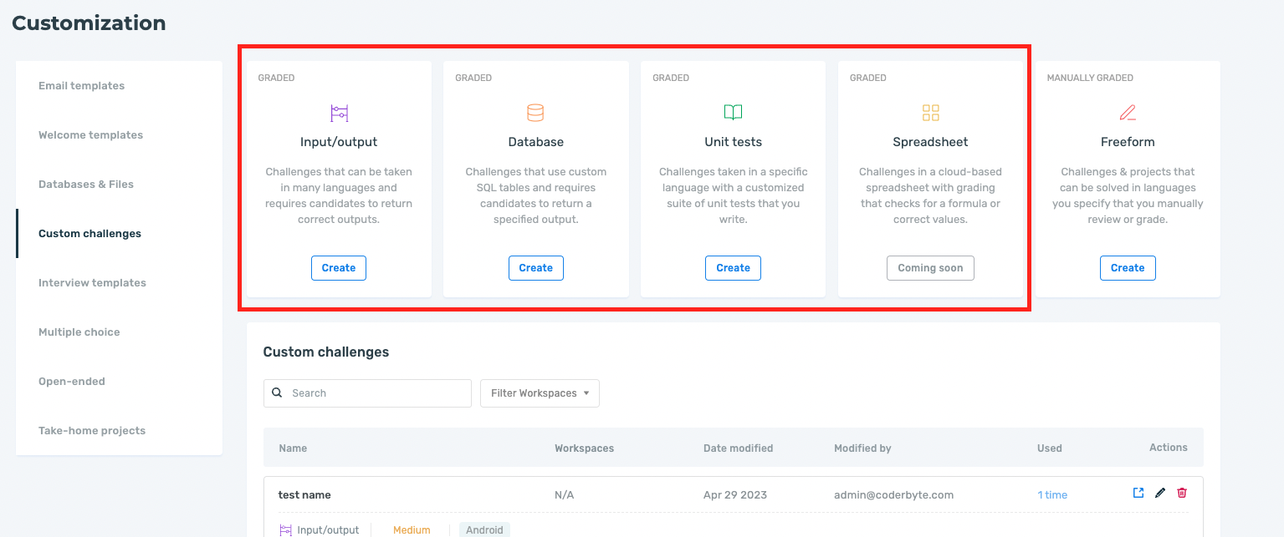The height and width of the screenshot is (537, 1284).
Task: Edit the test name challenge using pencil icon
Action: pyautogui.click(x=1160, y=493)
